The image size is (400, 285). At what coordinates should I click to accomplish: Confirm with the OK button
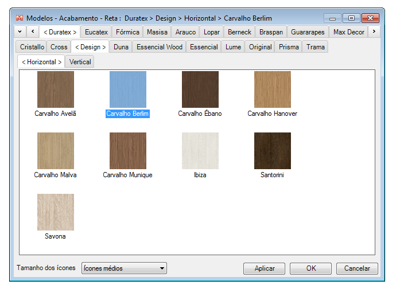point(310,268)
